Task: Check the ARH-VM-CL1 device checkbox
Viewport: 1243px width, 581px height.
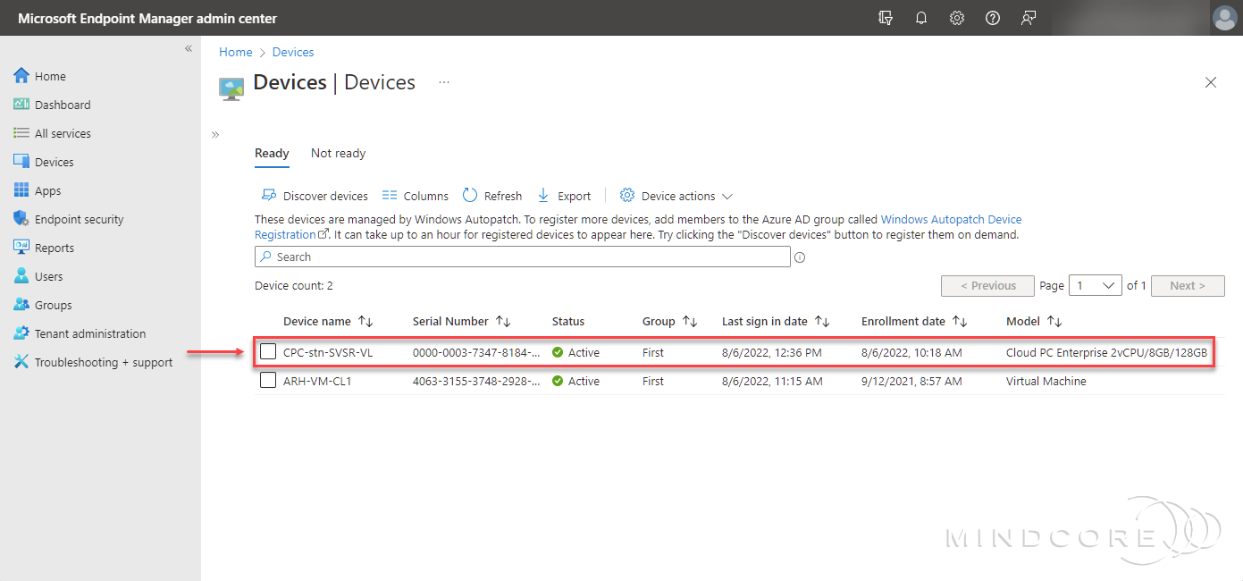Action: 267,380
